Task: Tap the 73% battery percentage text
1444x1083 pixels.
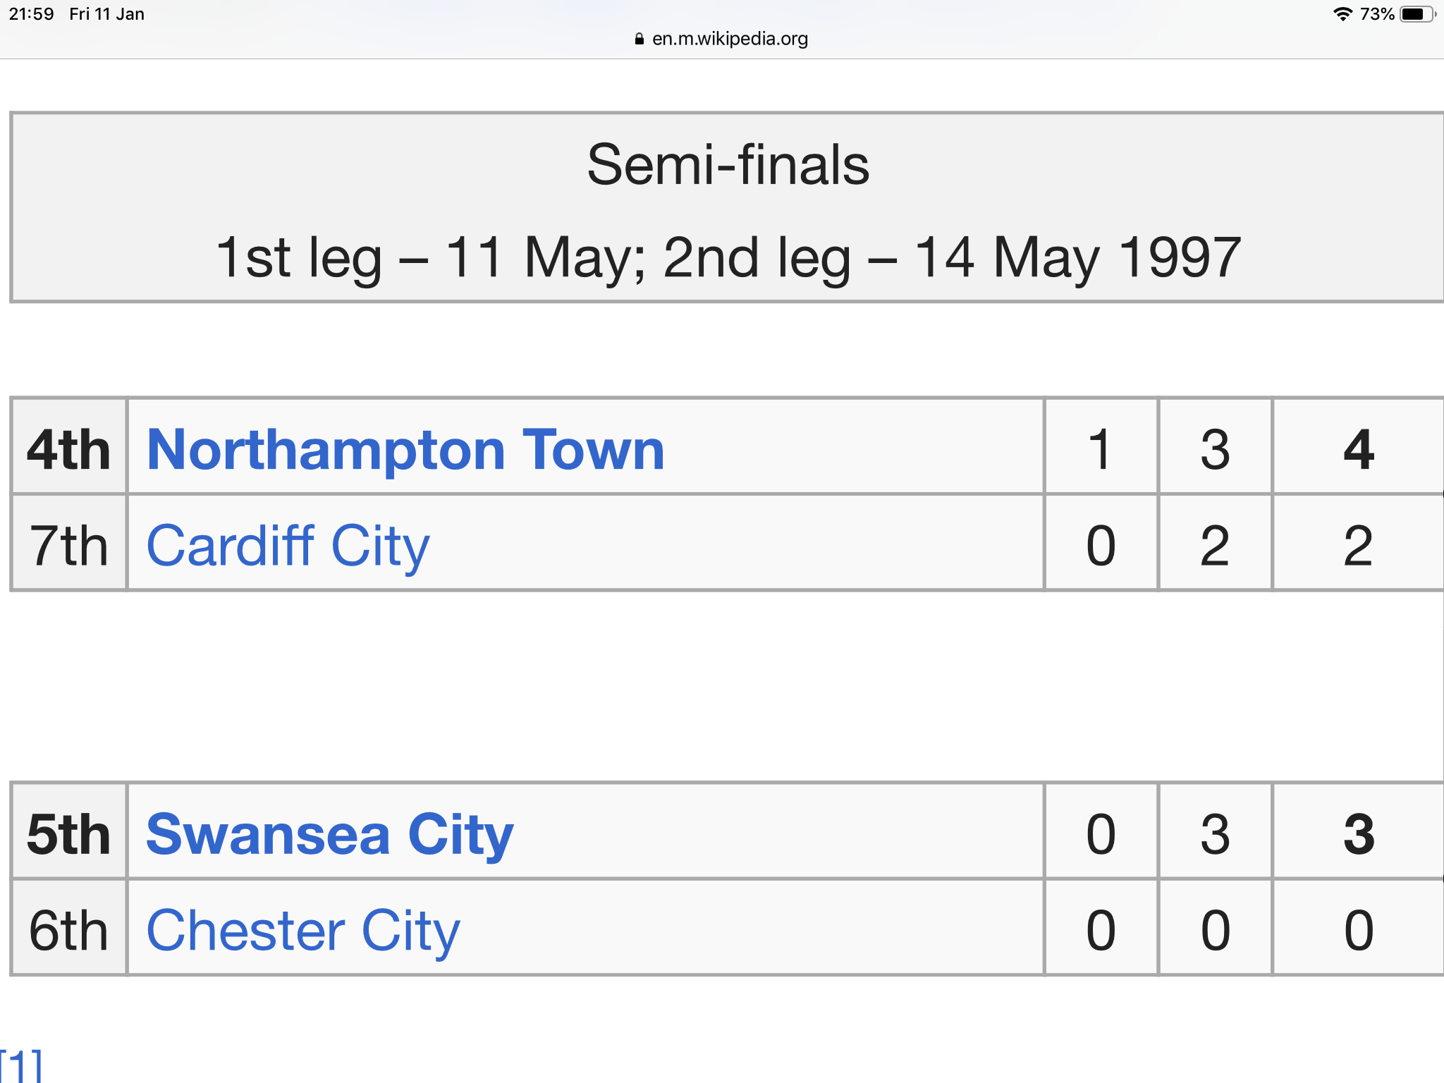Action: [x=1377, y=14]
